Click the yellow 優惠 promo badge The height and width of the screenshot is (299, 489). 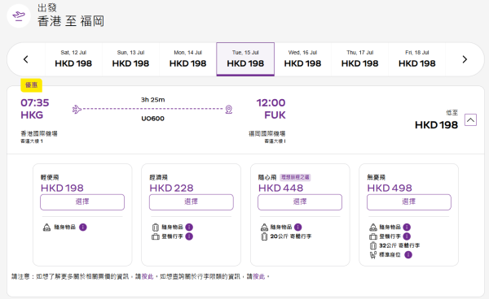pyautogui.click(x=32, y=85)
